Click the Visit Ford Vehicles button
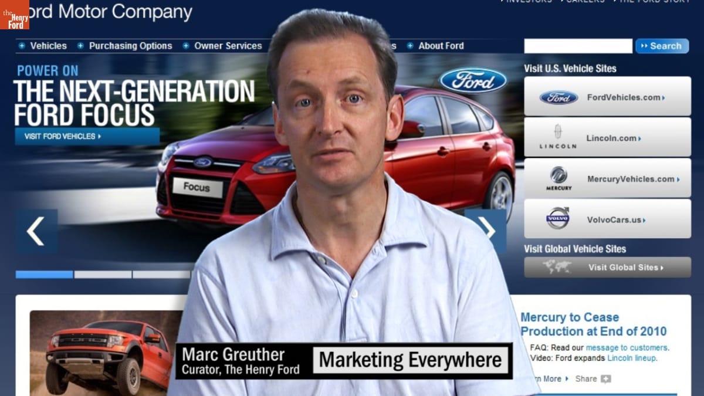Screen dimensions: 704x396 pyautogui.click(x=87, y=136)
